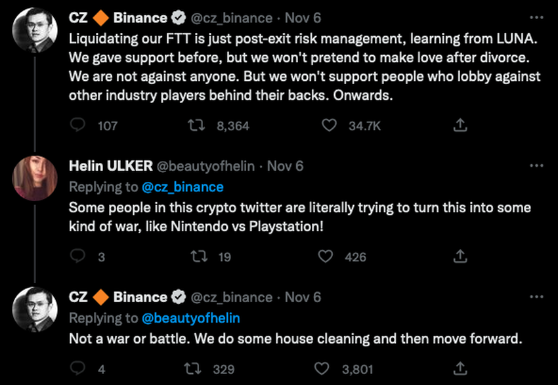Like the FTT liquidation tweet
The image size is (558, 385).
click(329, 125)
